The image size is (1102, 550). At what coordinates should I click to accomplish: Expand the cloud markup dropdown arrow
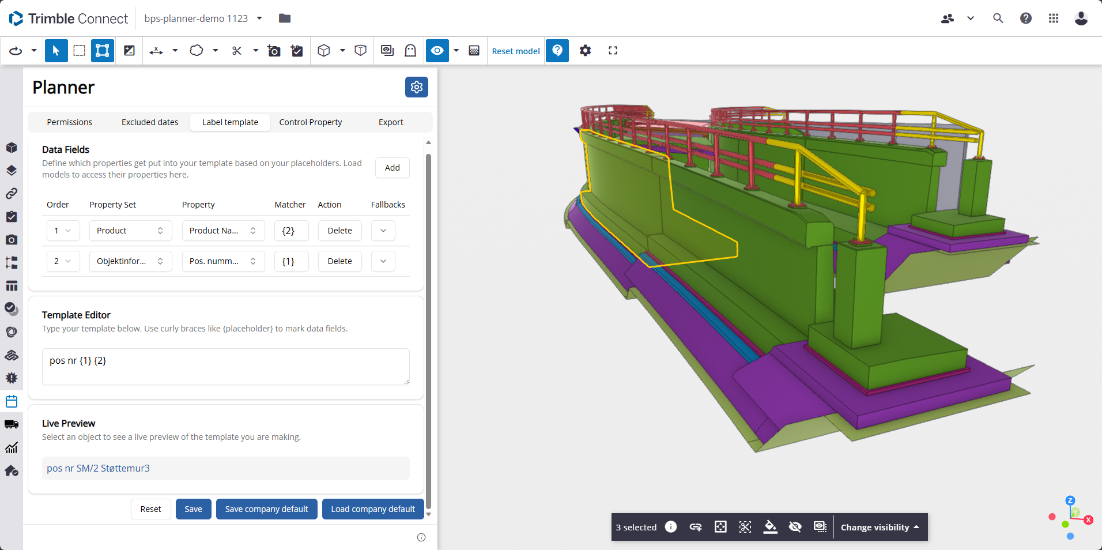click(216, 51)
